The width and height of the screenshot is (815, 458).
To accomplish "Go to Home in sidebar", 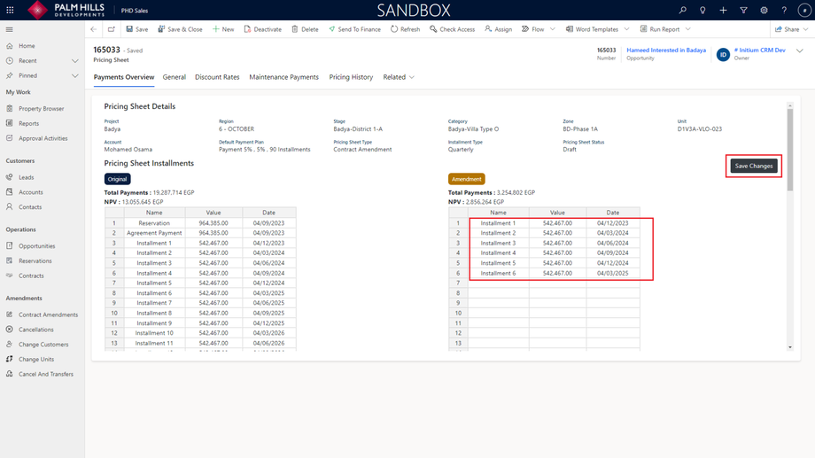I will [27, 46].
